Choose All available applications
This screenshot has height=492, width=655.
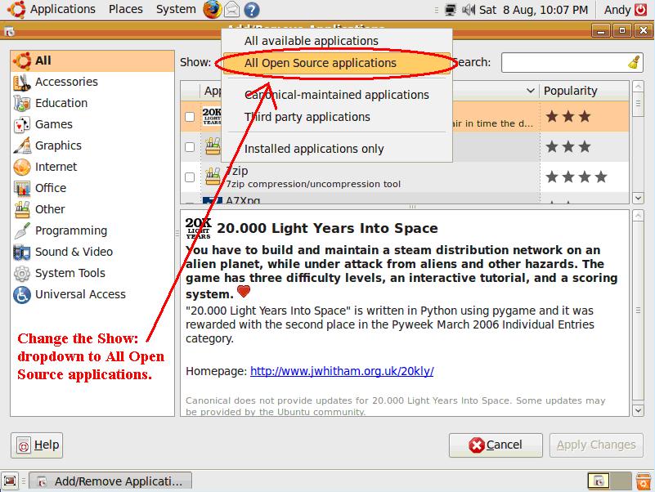337,41
